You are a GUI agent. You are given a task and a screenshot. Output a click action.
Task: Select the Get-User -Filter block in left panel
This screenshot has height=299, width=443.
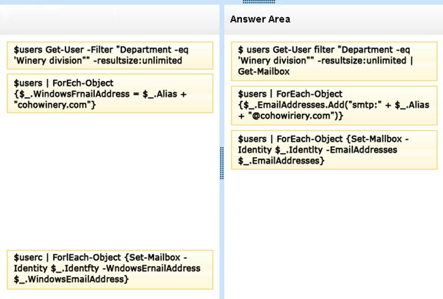(x=110, y=55)
